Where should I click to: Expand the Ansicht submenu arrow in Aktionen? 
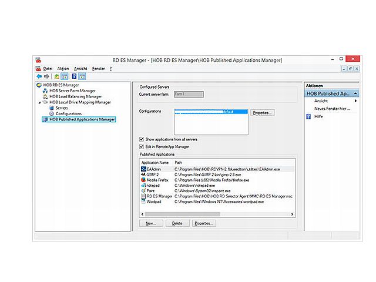click(355, 101)
